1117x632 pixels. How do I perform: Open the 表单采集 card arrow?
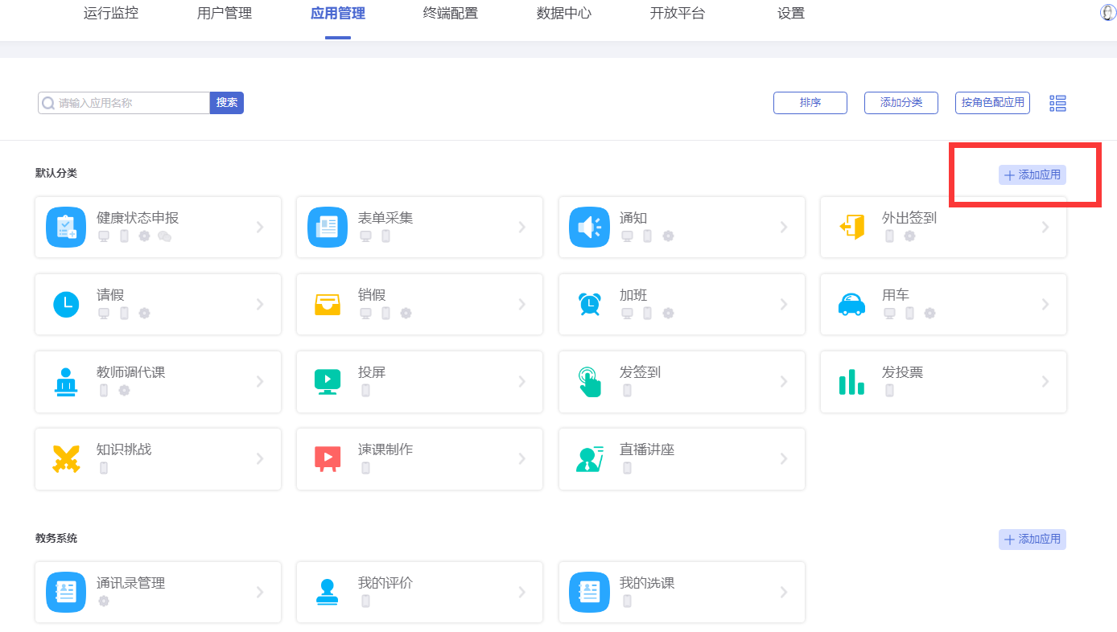[521, 228]
